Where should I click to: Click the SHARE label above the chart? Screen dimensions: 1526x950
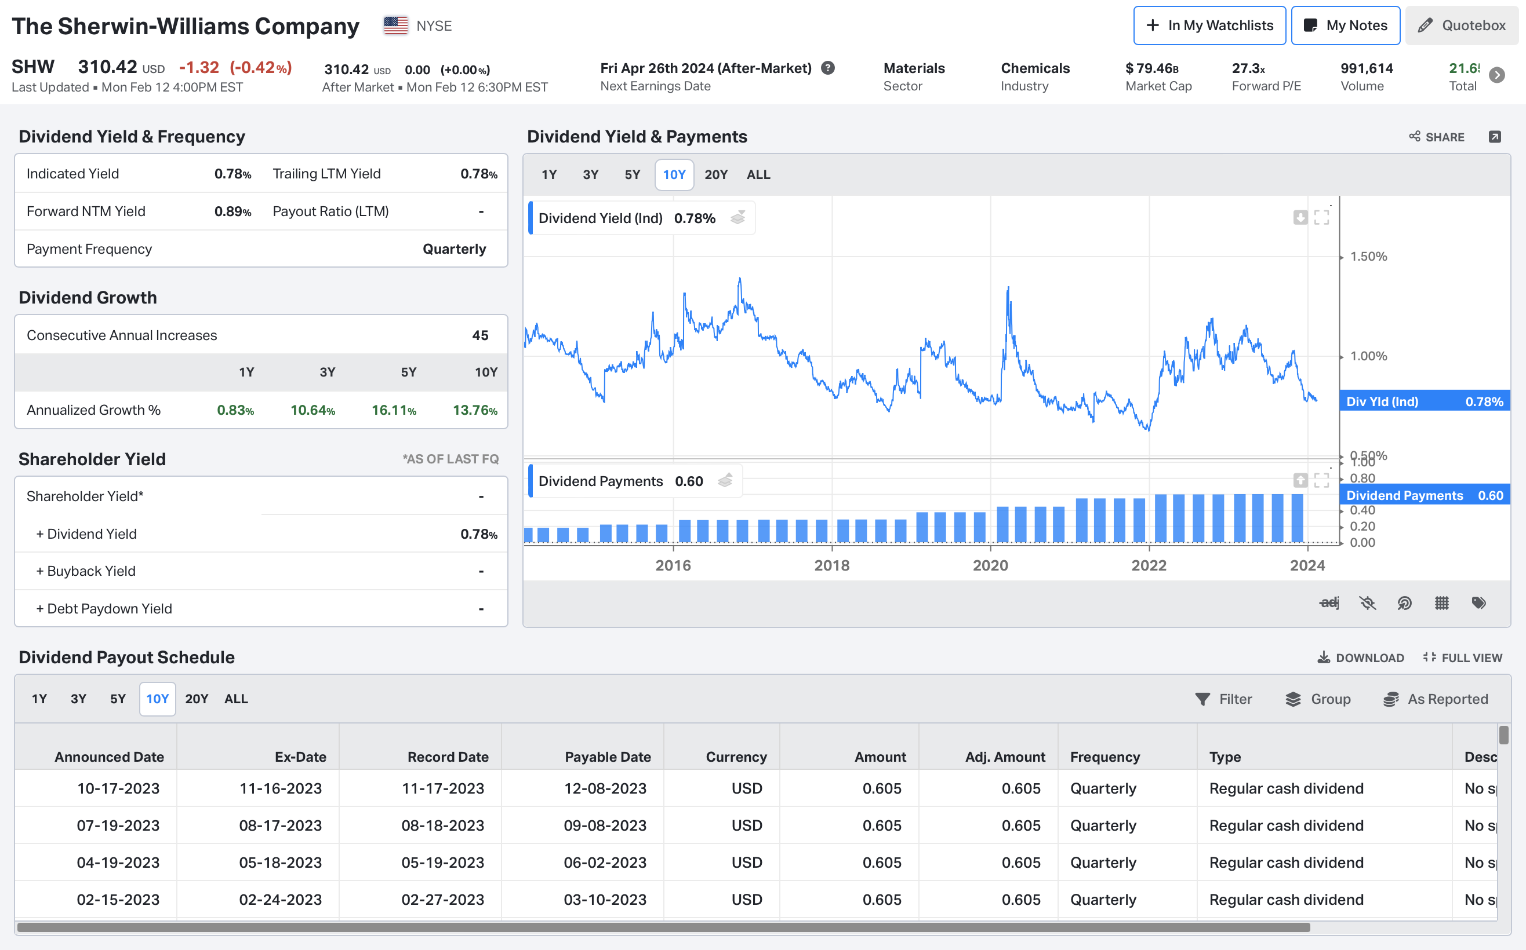[x=1445, y=137]
